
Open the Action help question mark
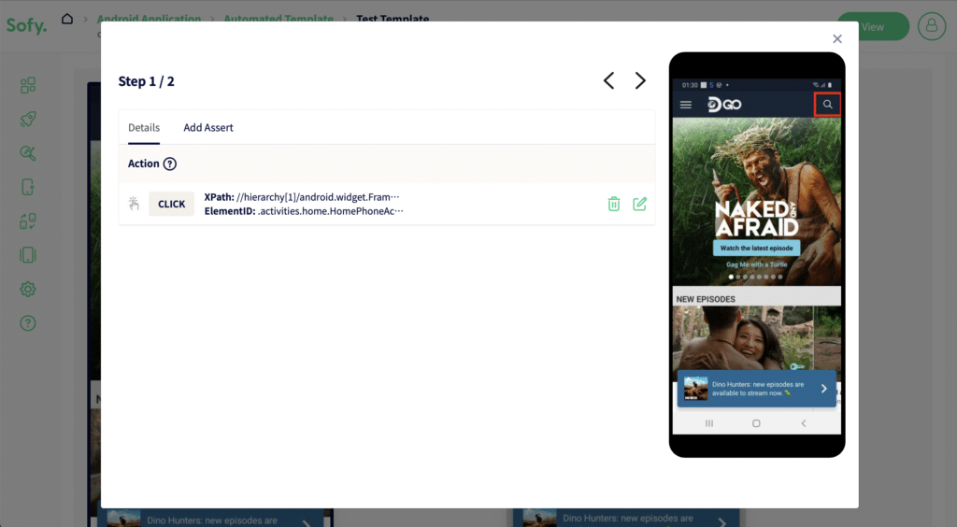pos(170,164)
